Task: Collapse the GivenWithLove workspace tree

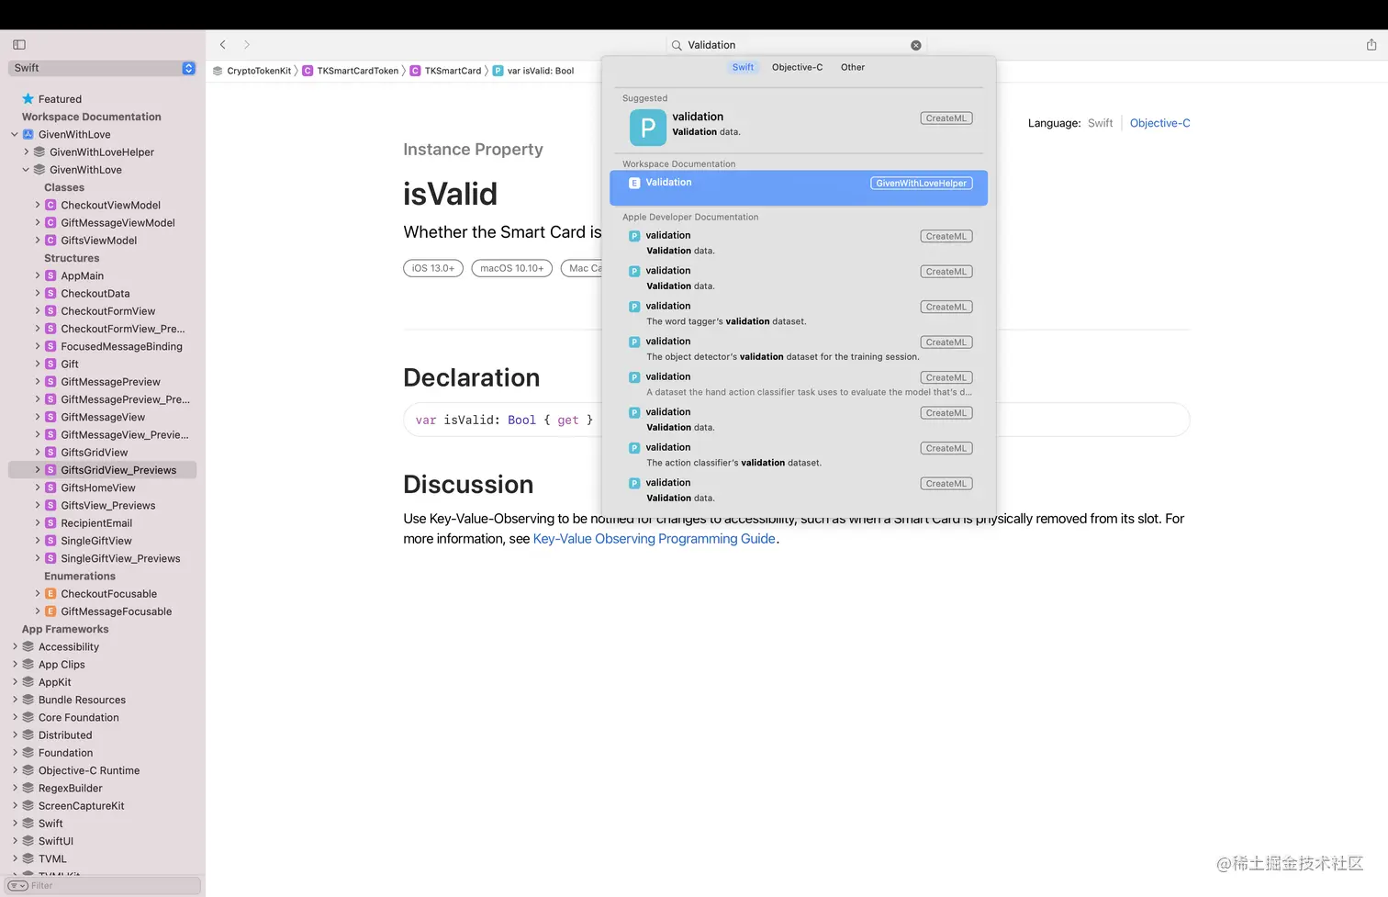Action: click(x=15, y=134)
